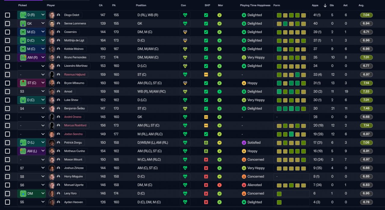Click Manuel Ugarte's Alienated face icon
The height and width of the screenshot is (210, 385).
coord(244,185)
